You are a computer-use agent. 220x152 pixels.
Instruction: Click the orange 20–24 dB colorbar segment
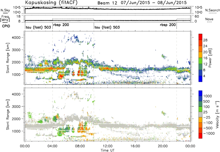[x=200, y=49]
